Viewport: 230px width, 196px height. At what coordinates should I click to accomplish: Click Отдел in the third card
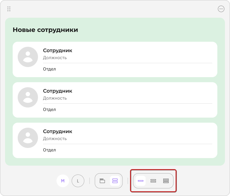pos(49,150)
